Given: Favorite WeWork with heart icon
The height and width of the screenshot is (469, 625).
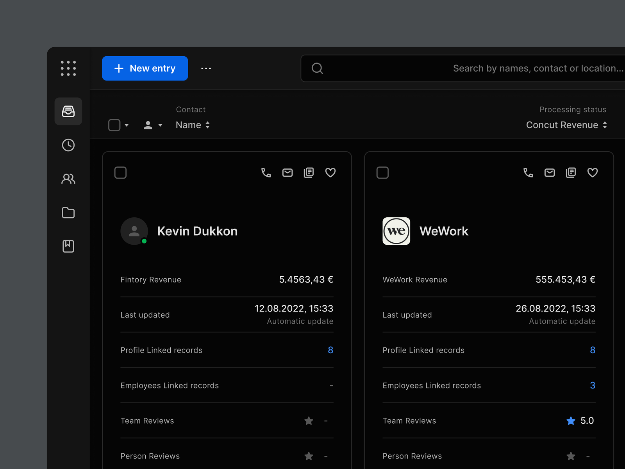Looking at the screenshot, I should pyautogui.click(x=593, y=173).
